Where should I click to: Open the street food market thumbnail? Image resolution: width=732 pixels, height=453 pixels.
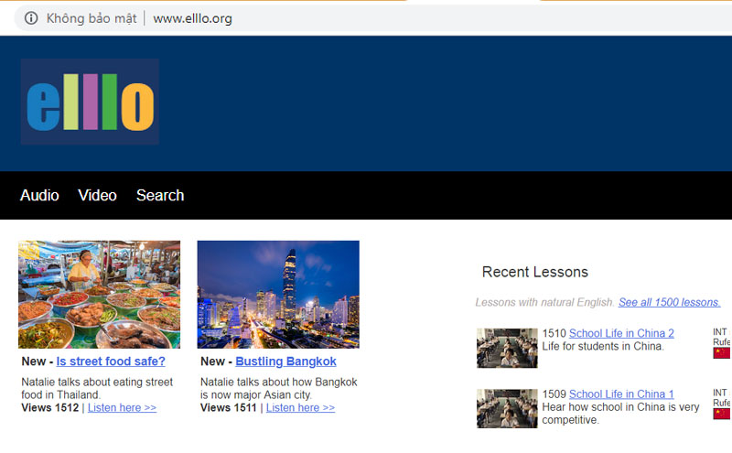coord(99,294)
